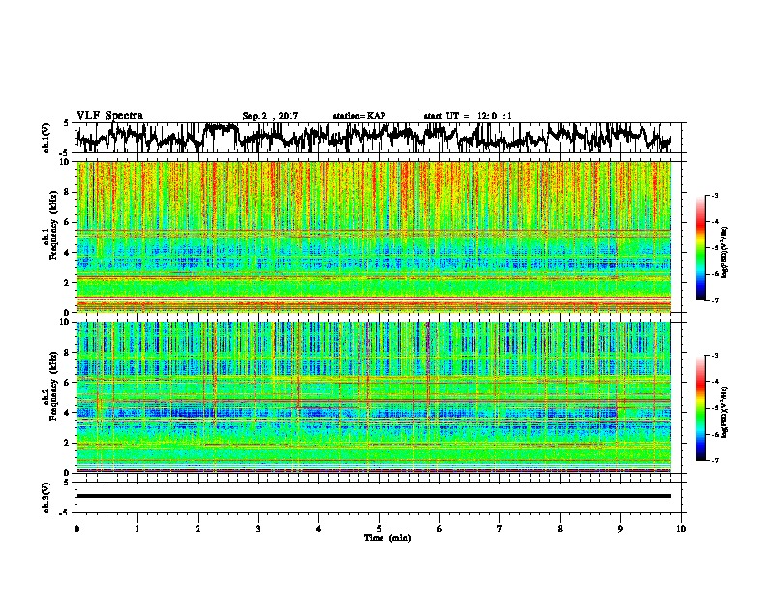Click time axis tick label "10"

[681, 529]
